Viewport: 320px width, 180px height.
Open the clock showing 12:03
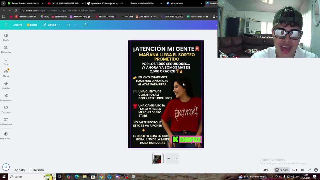point(306,177)
